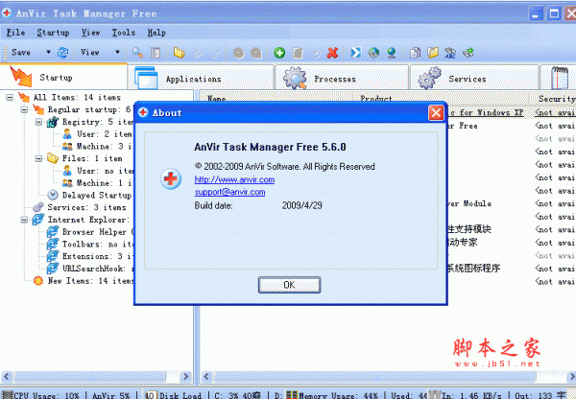This screenshot has height=399, width=576.
Task: Click the copy documents toolbar icon
Action: pyautogui.click(x=415, y=53)
